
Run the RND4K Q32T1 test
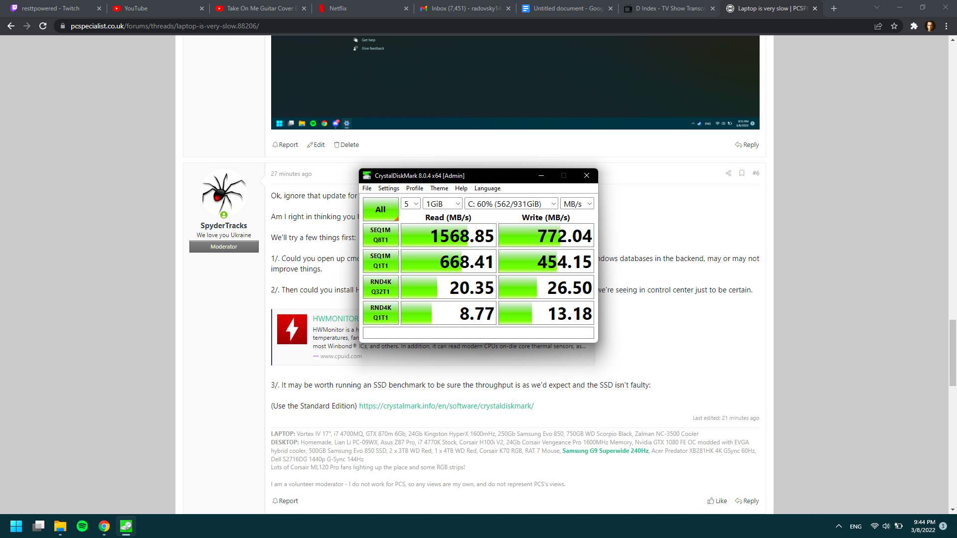point(381,287)
